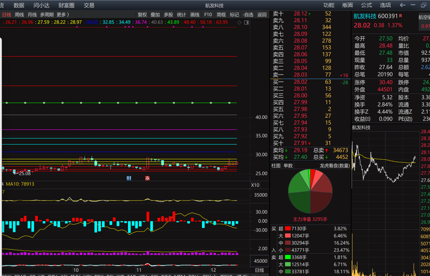Image resolution: width=430 pixels, height=276 pixels.
Task: Open the 财富圈 menu
Action: coord(66,5)
